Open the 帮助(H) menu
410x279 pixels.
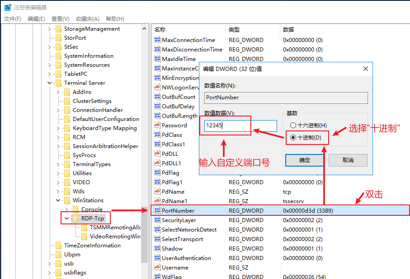pyautogui.click(x=115, y=19)
